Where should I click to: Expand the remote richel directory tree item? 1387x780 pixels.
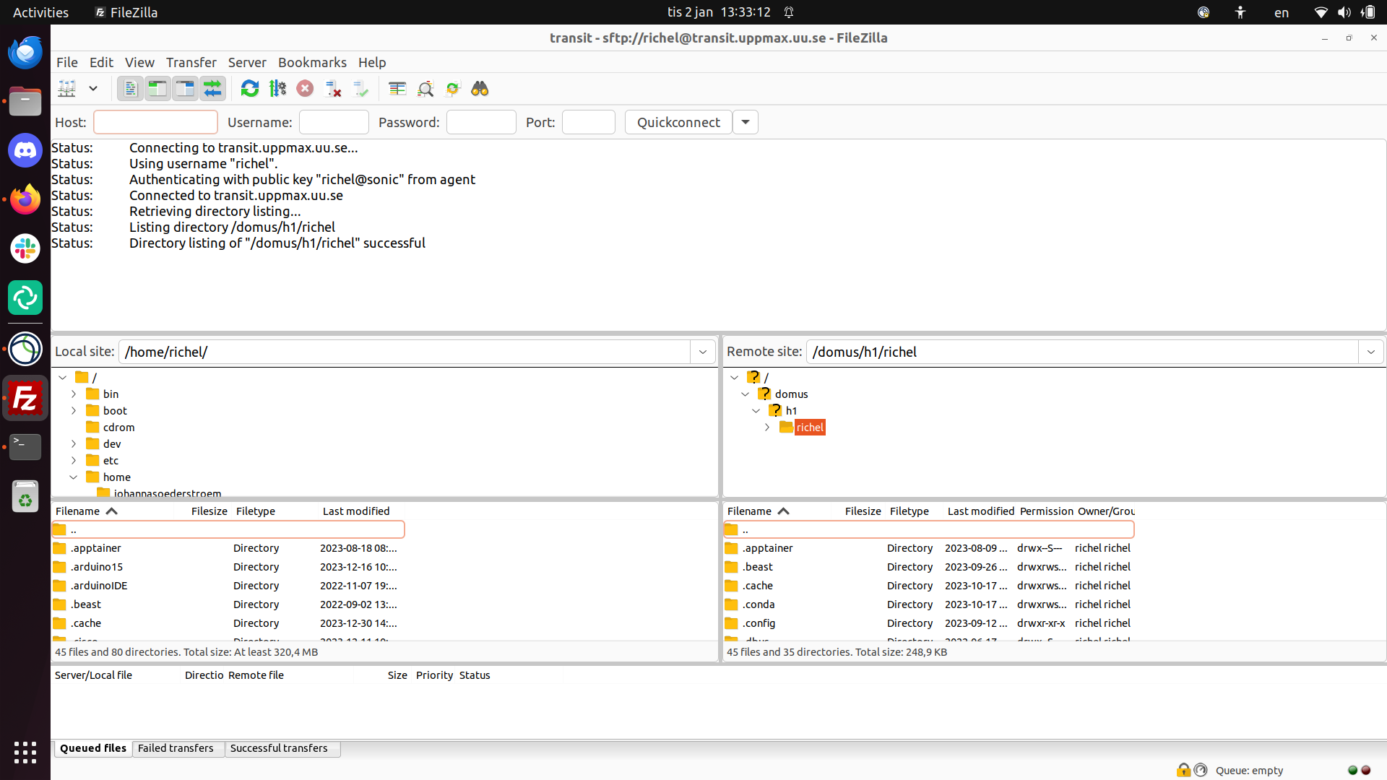point(767,427)
